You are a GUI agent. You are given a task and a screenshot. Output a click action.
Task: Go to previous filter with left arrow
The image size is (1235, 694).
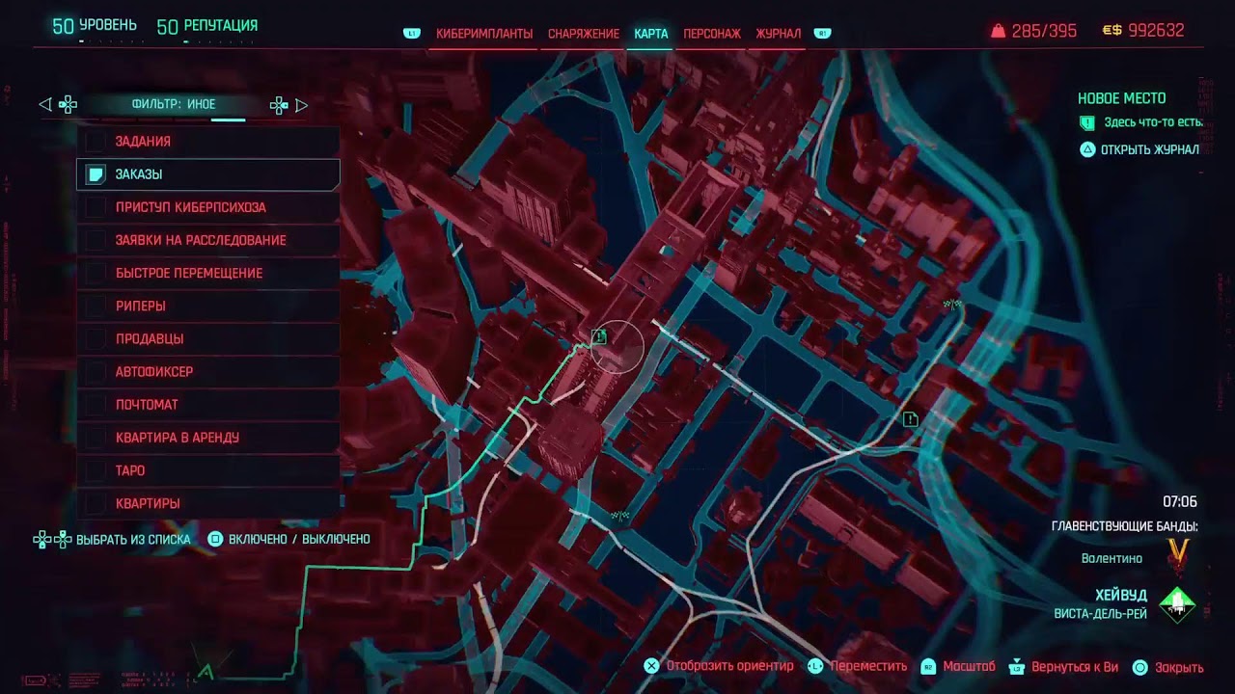click(44, 104)
